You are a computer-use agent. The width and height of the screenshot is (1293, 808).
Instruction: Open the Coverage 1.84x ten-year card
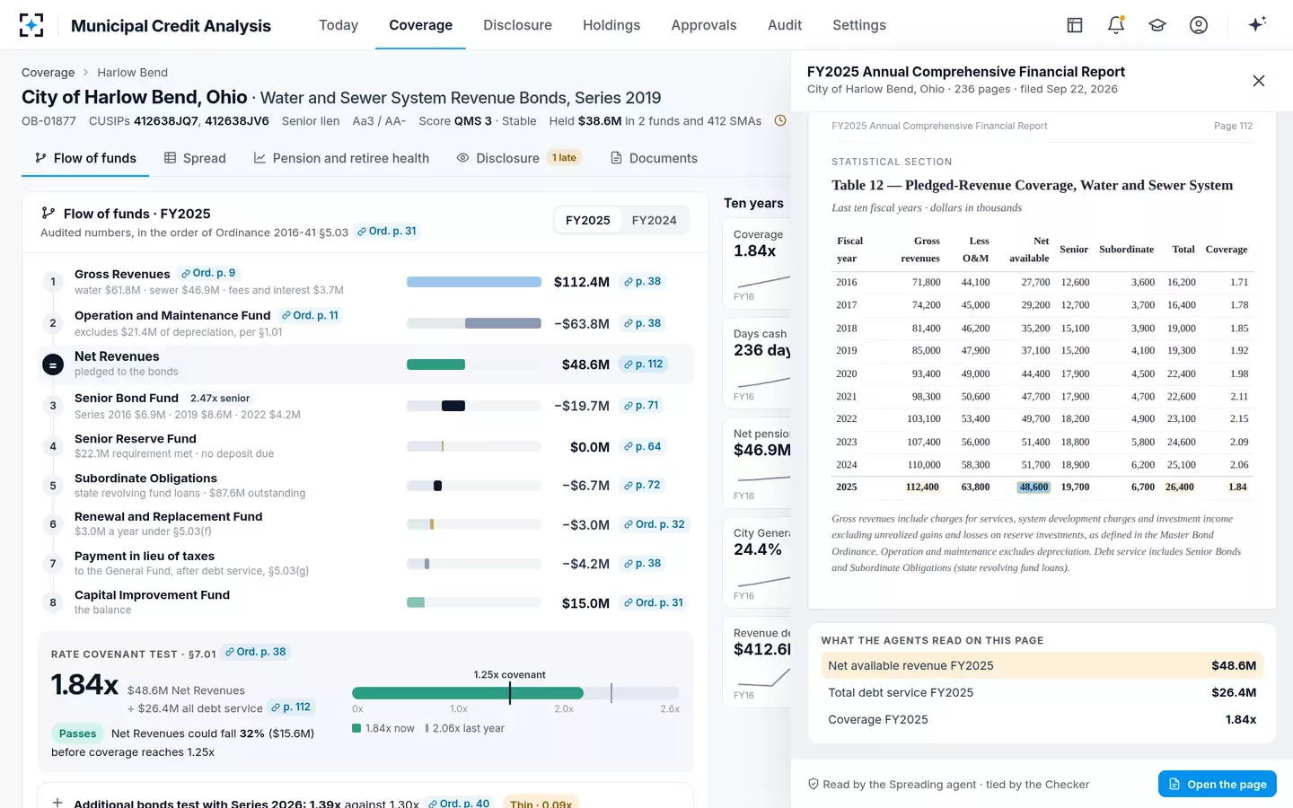(757, 263)
